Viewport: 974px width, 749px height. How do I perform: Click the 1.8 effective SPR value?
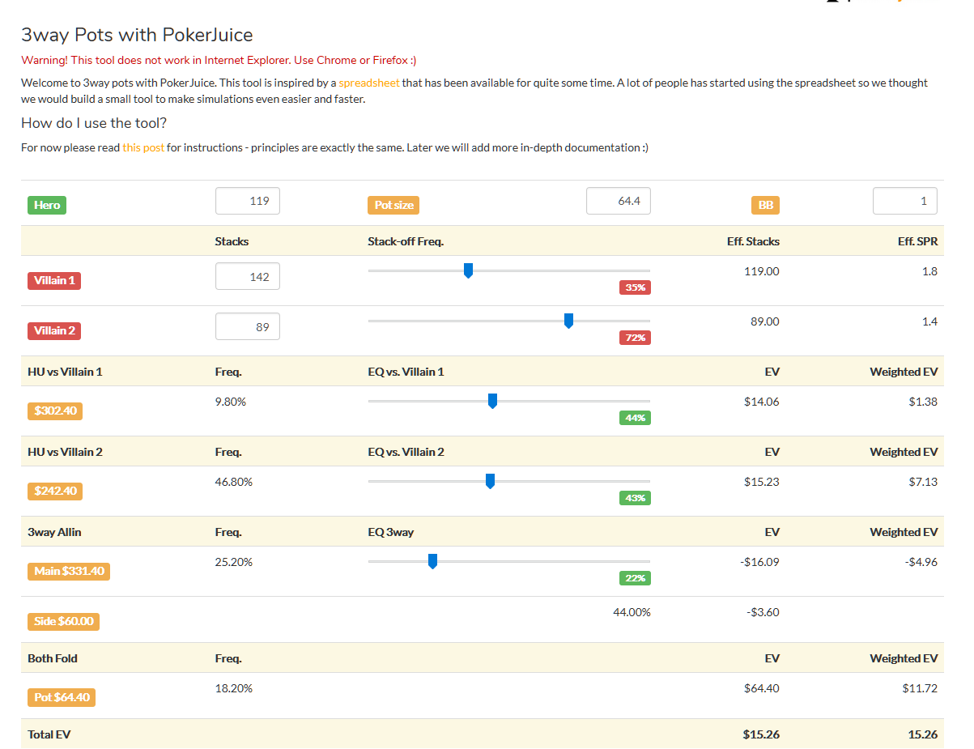tap(929, 270)
